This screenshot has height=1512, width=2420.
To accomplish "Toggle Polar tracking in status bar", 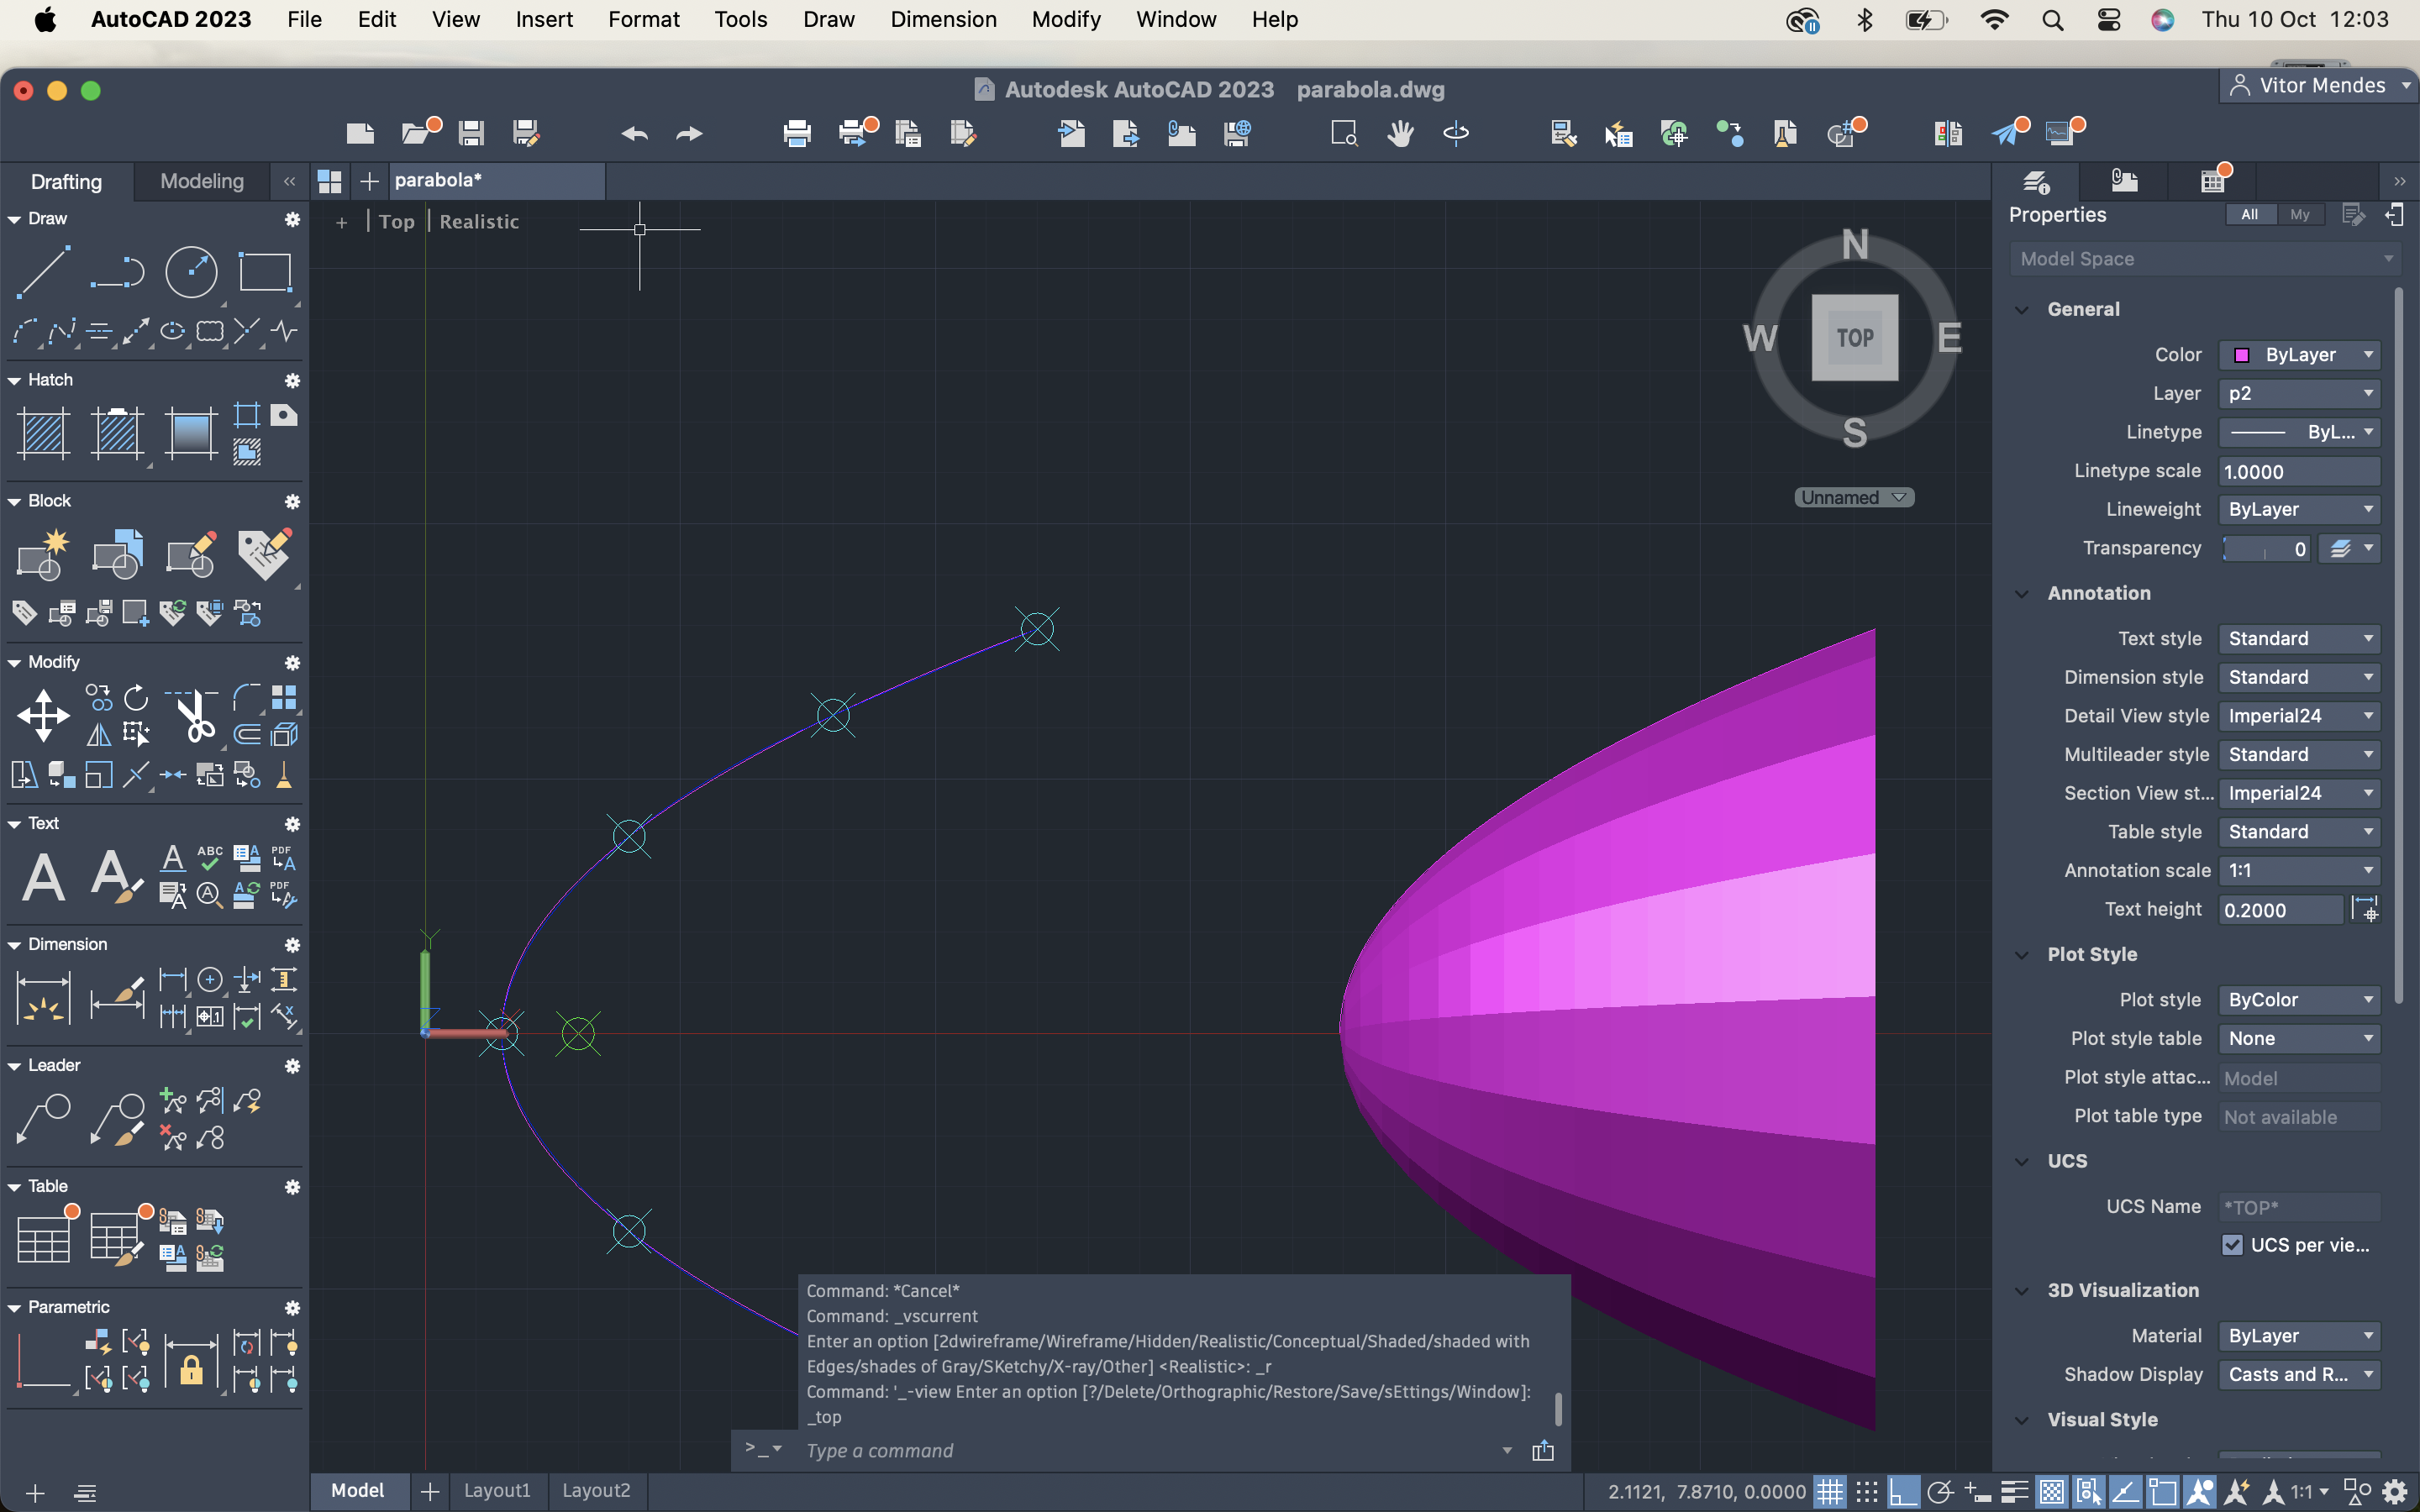I will point(1940,1492).
